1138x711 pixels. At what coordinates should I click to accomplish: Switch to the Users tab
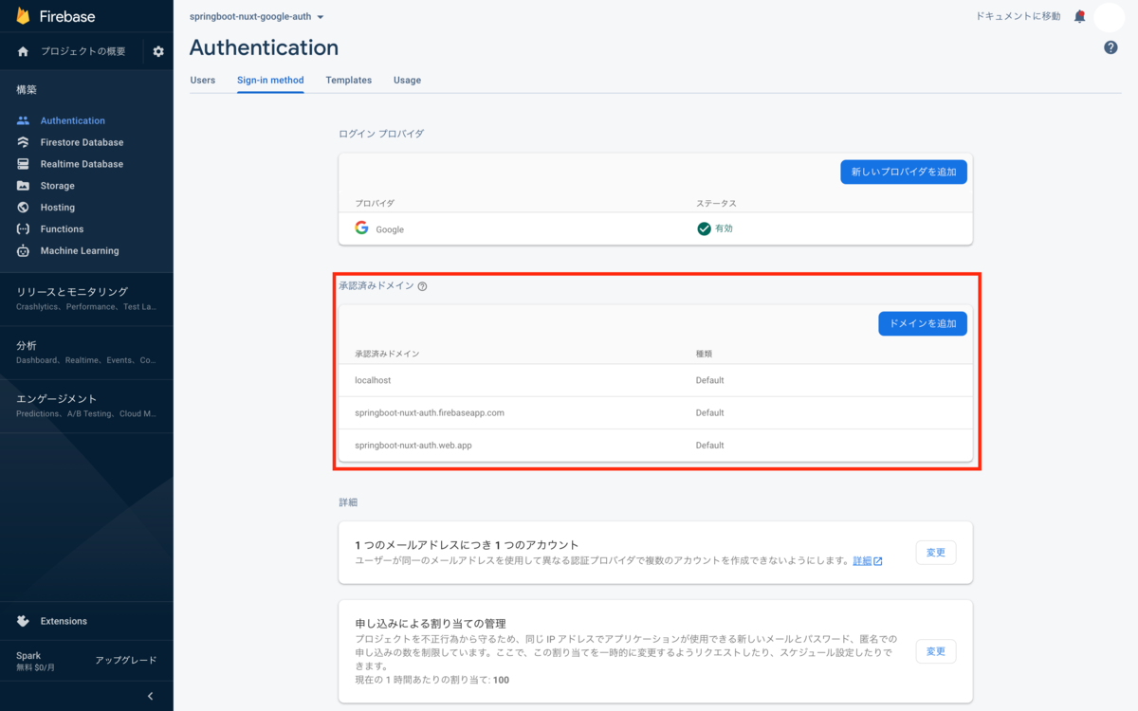(x=203, y=80)
